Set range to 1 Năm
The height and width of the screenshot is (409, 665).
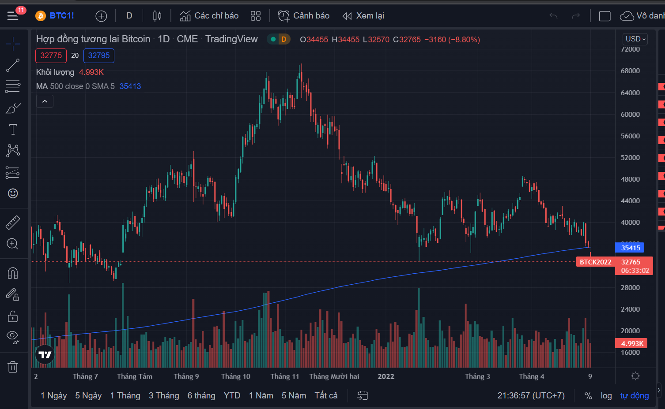tap(261, 396)
